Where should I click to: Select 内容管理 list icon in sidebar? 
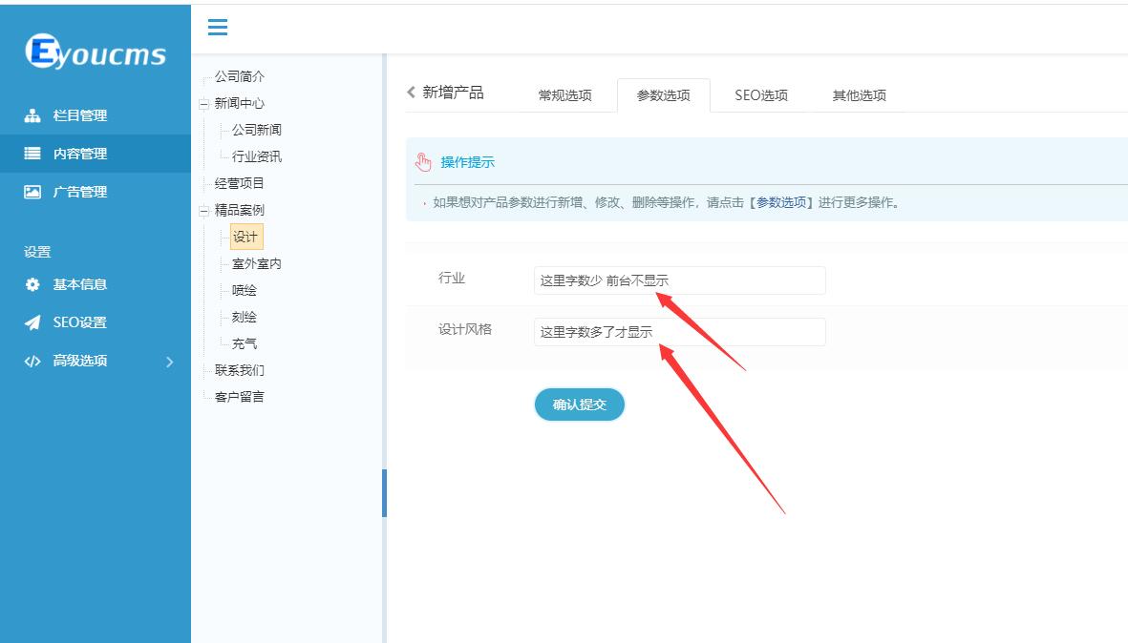pos(32,153)
